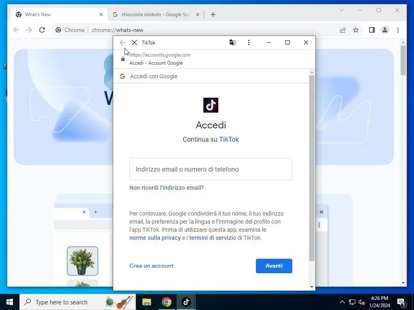Viewport: 414px width, 310px height.
Task: Click the back arrow in TikTok window
Action: tap(123, 43)
